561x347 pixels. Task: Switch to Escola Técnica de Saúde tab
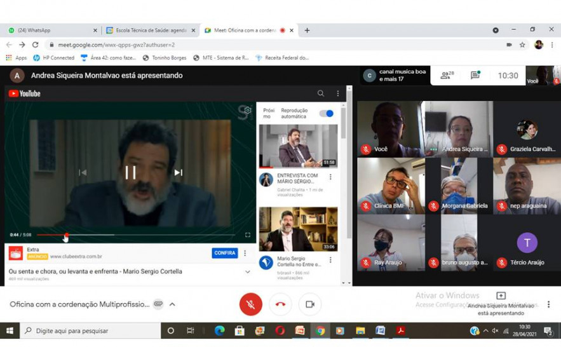pyautogui.click(x=151, y=30)
